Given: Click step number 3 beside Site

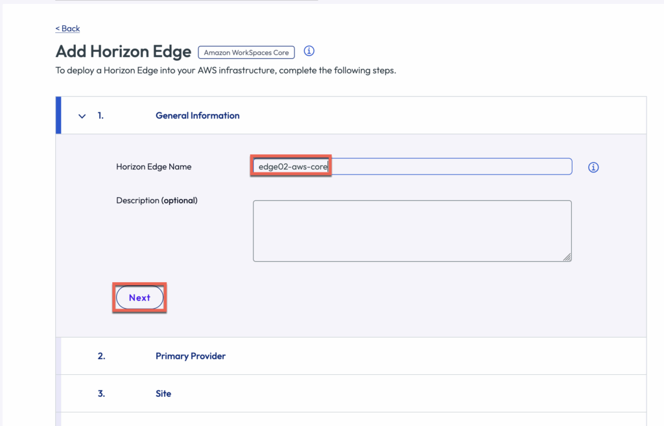Looking at the screenshot, I should tap(101, 394).
